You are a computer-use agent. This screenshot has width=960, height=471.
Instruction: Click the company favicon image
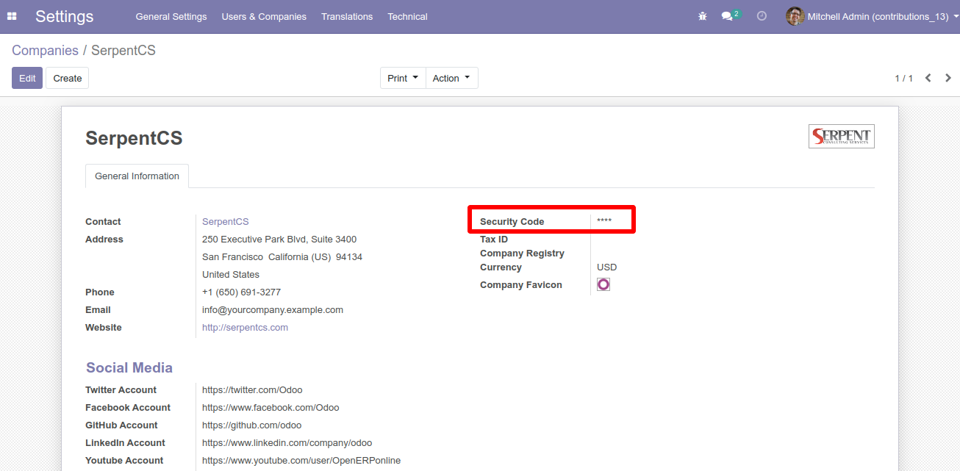pyautogui.click(x=603, y=284)
